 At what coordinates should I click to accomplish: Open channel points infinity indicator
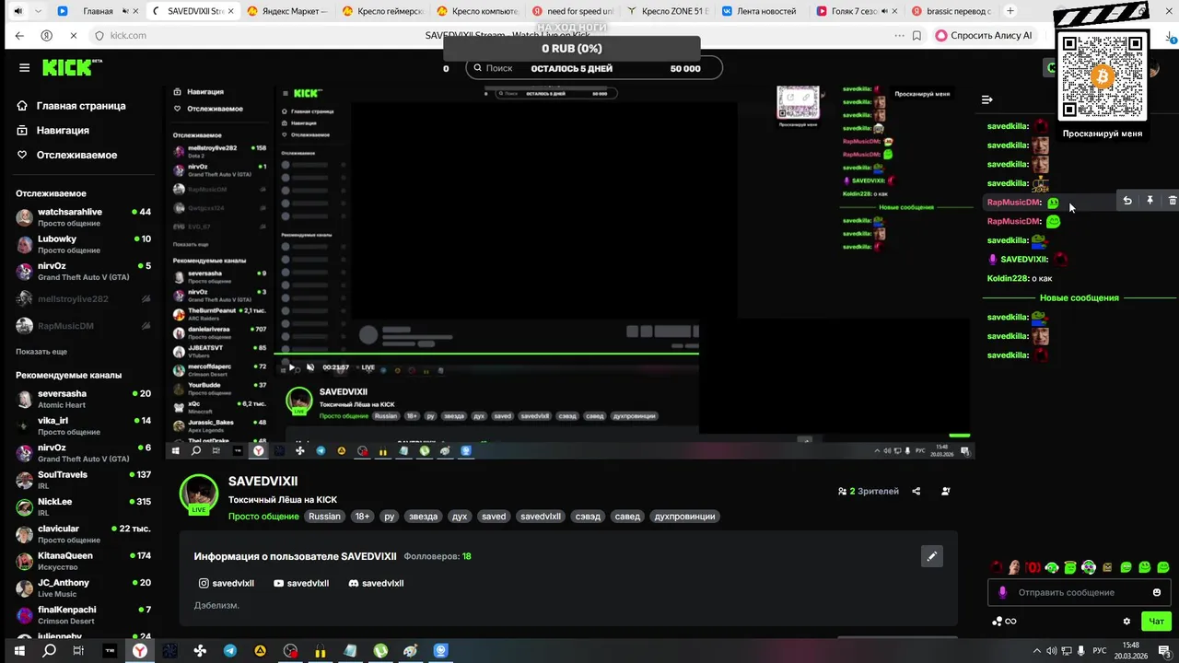click(x=1005, y=622)
